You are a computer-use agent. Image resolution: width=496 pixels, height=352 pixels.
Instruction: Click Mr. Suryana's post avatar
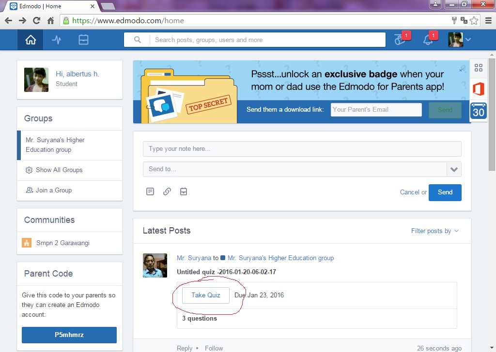tap(155, 265)
